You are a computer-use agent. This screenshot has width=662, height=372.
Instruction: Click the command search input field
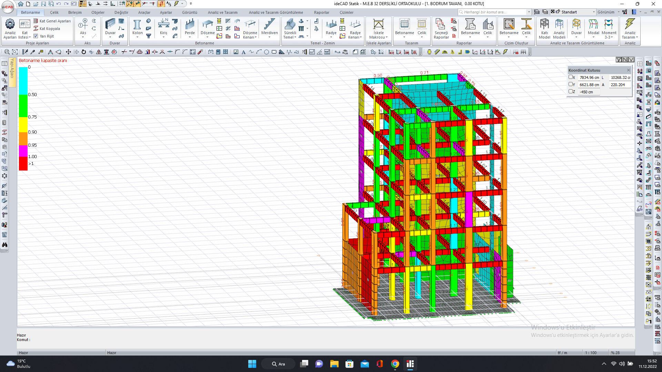tap(493, 12)
